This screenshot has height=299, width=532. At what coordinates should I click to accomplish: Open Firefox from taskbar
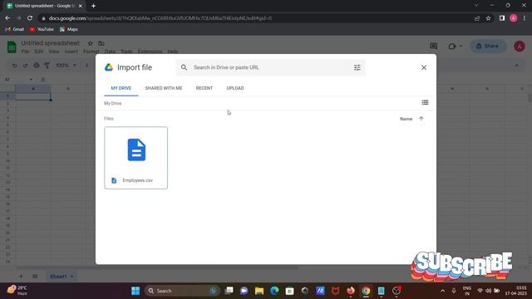point(351,291)
